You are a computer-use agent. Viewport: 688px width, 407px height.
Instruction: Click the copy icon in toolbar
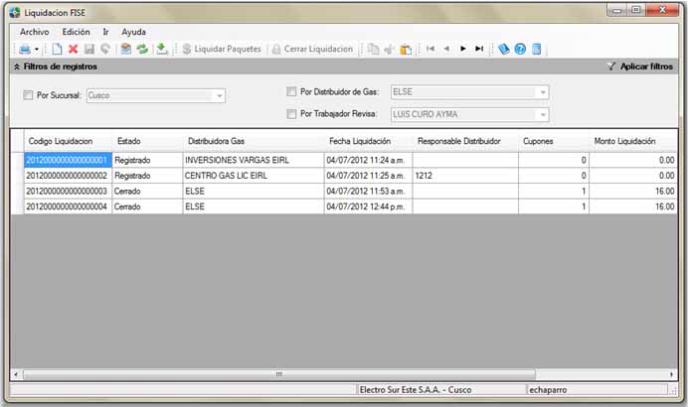coord(373,49)
